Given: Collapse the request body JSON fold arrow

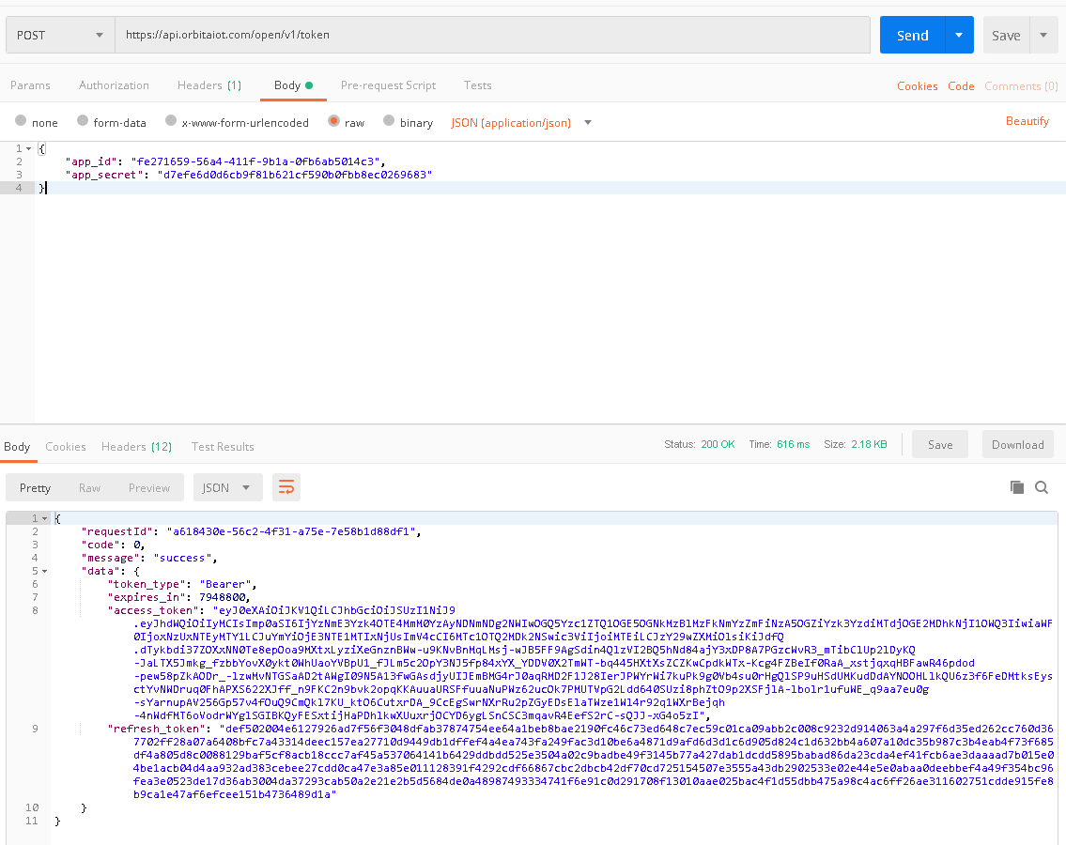Looking at the screenshot, I should point(29,148).
